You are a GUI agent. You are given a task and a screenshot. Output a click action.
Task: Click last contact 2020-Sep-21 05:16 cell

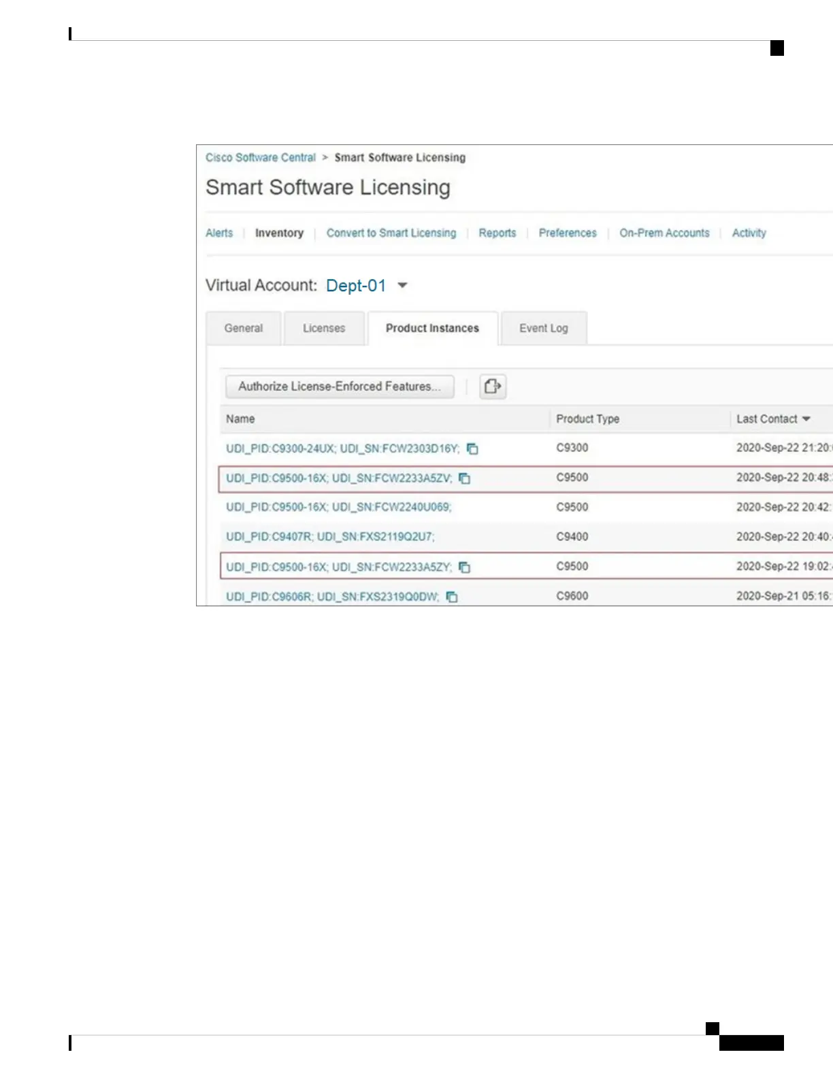[x=784, y=595]
